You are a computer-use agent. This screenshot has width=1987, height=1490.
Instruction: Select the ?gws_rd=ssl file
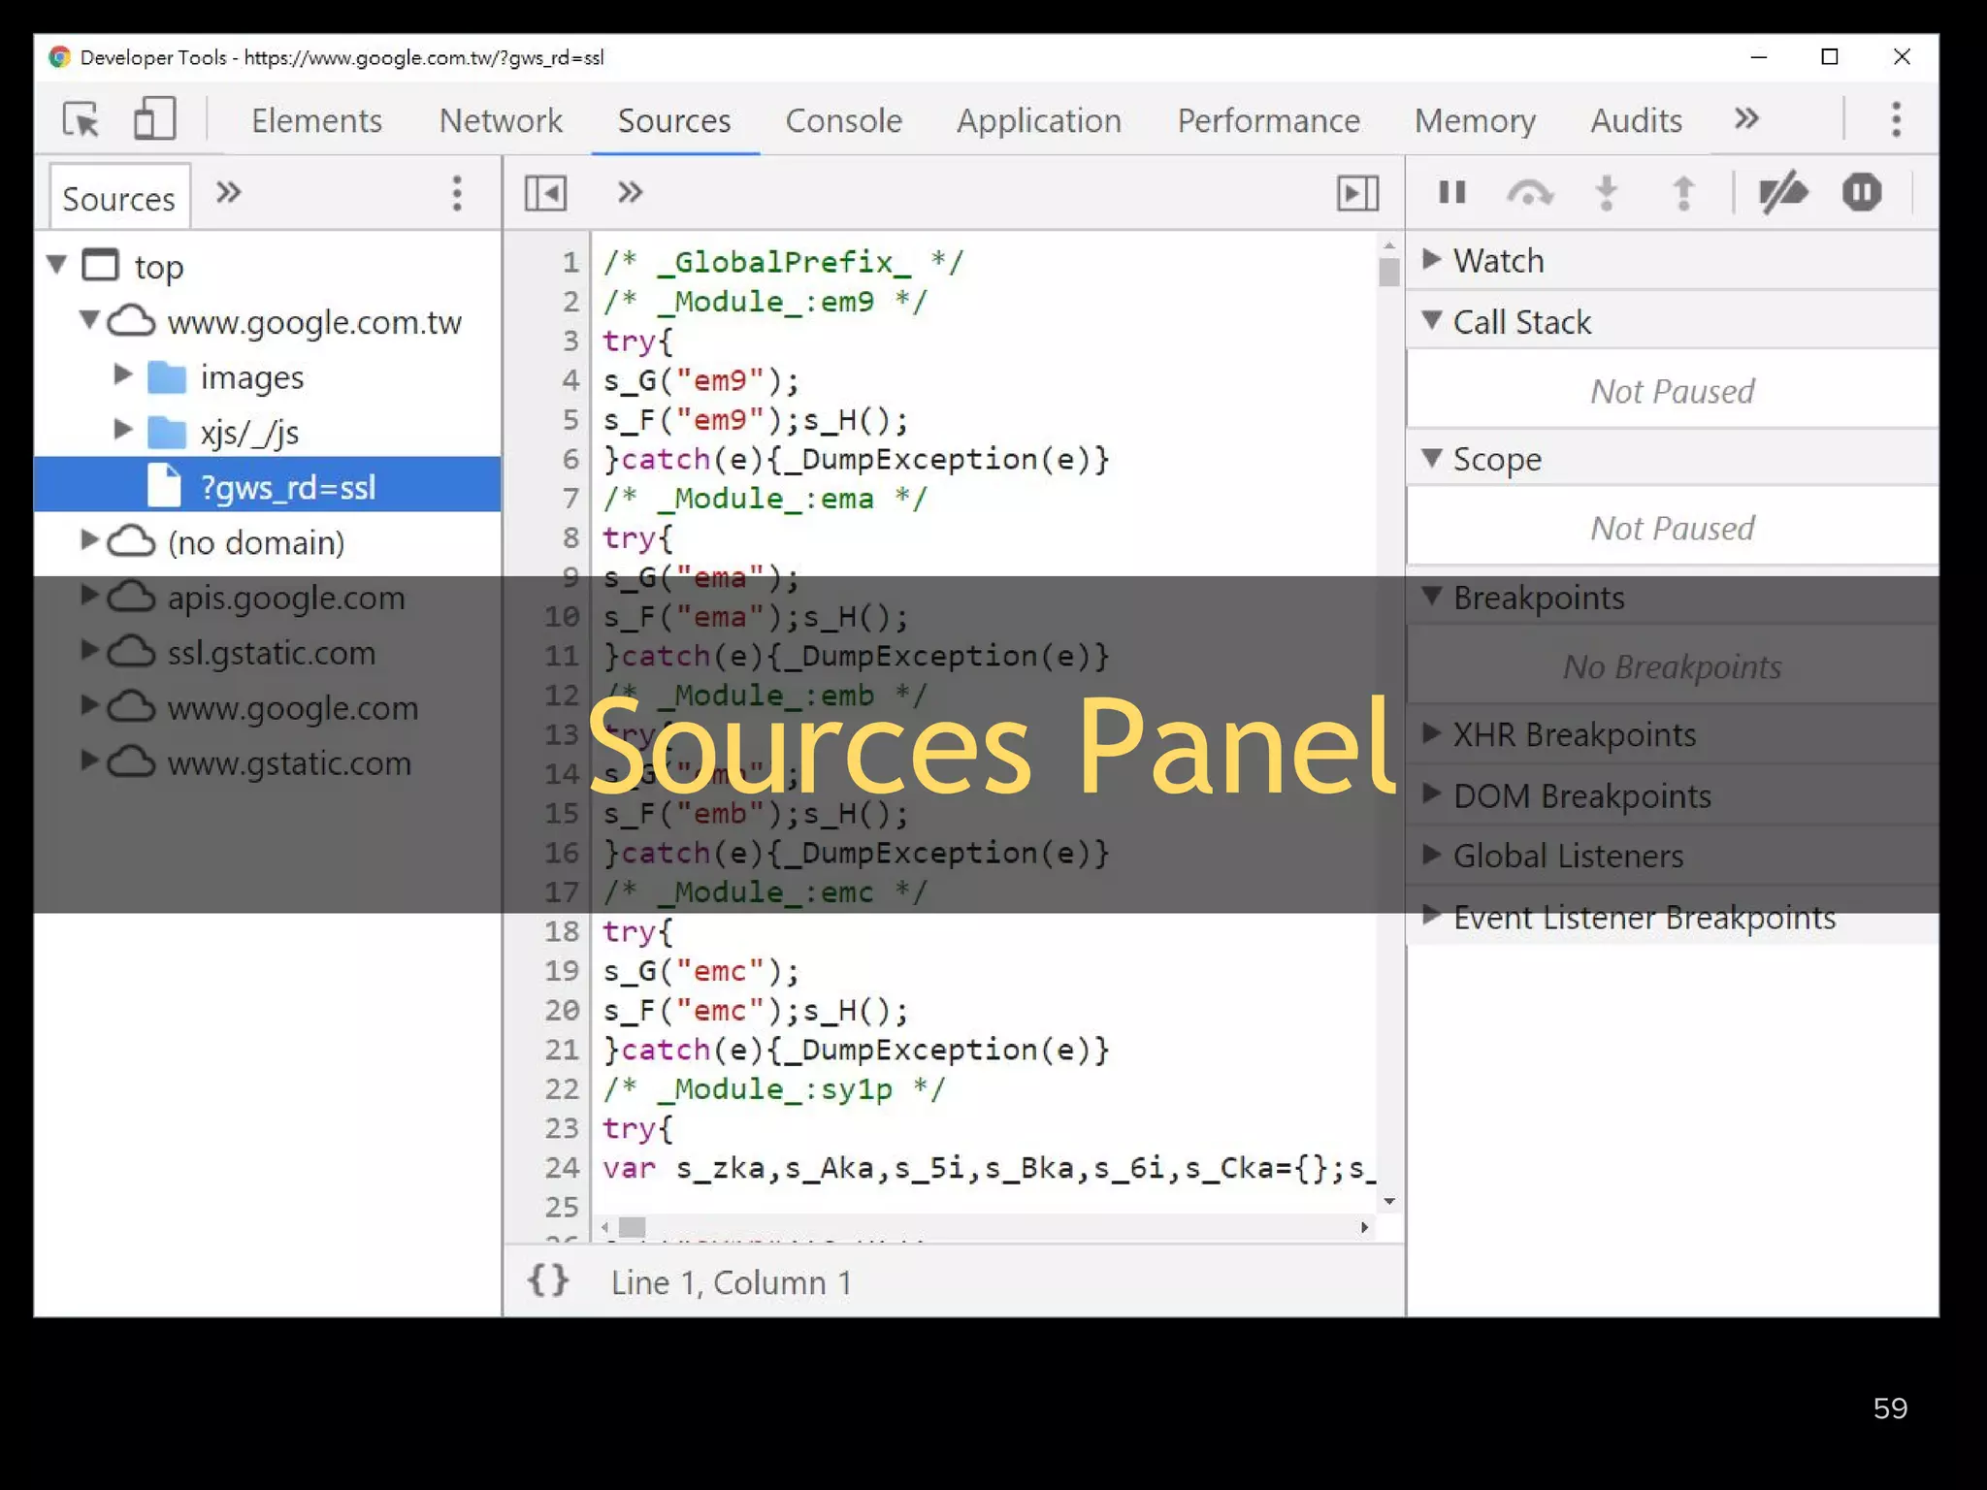click(268, 485)
